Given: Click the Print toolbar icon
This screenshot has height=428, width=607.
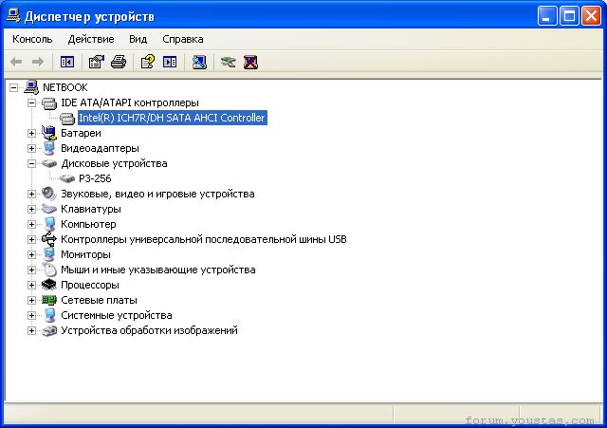Looking at the screenshot, I should pos(119,62).
